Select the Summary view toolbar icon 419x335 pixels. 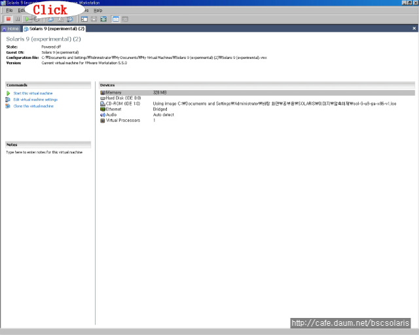point(116,19)
